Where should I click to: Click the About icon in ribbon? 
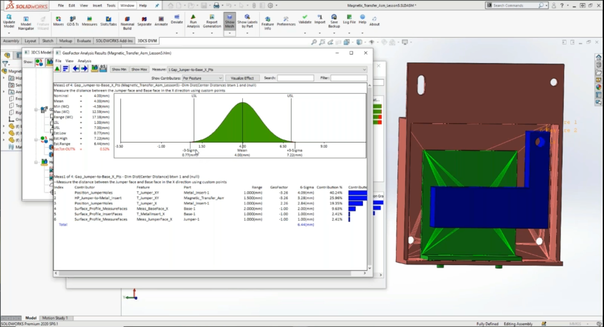pyautogui.click(x=374, y=21)
